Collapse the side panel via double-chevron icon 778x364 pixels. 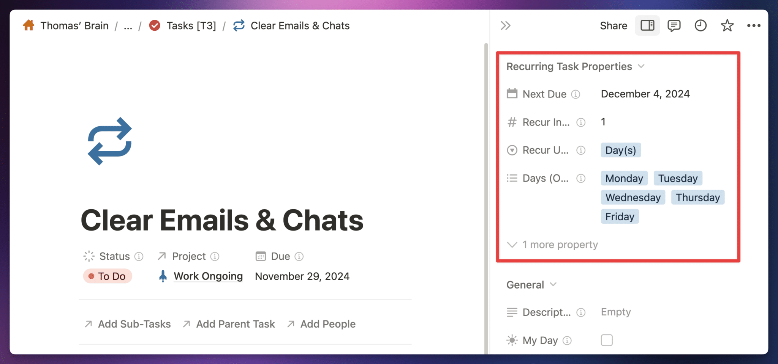click(506, 25)
